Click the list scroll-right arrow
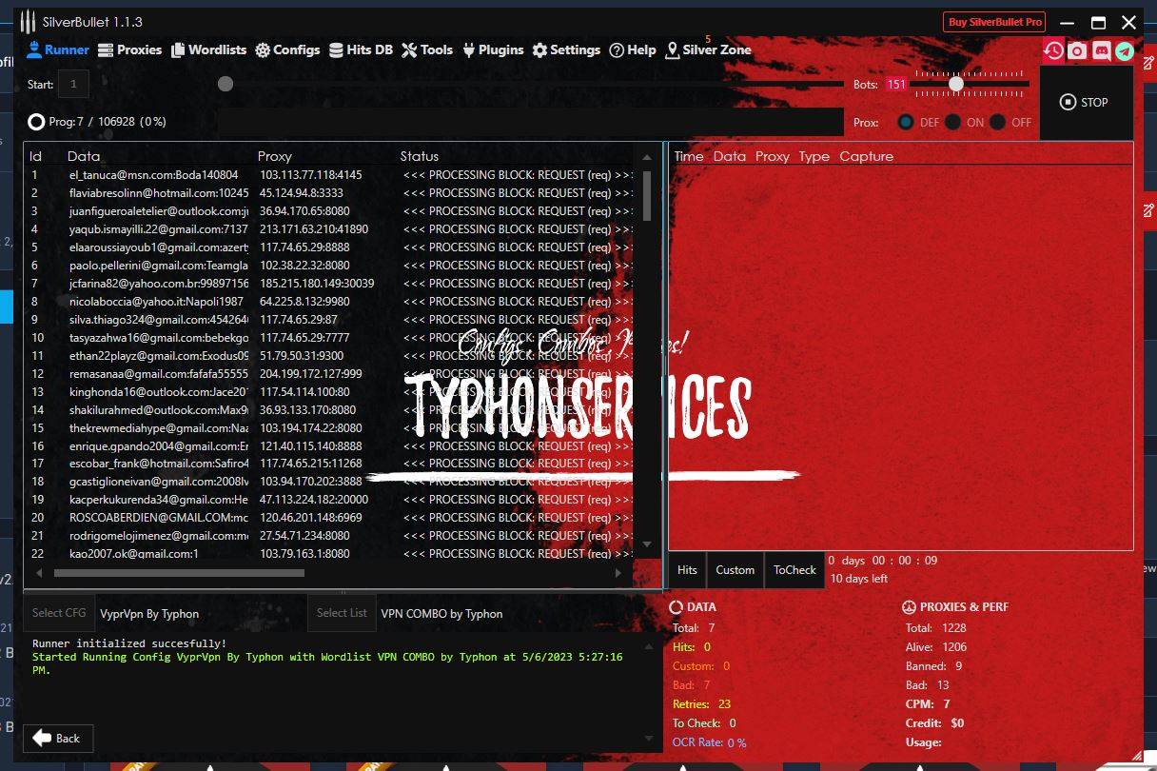The height and width of the screenshot is (771, 1157). pyautogui.click(x=618, y=573)
